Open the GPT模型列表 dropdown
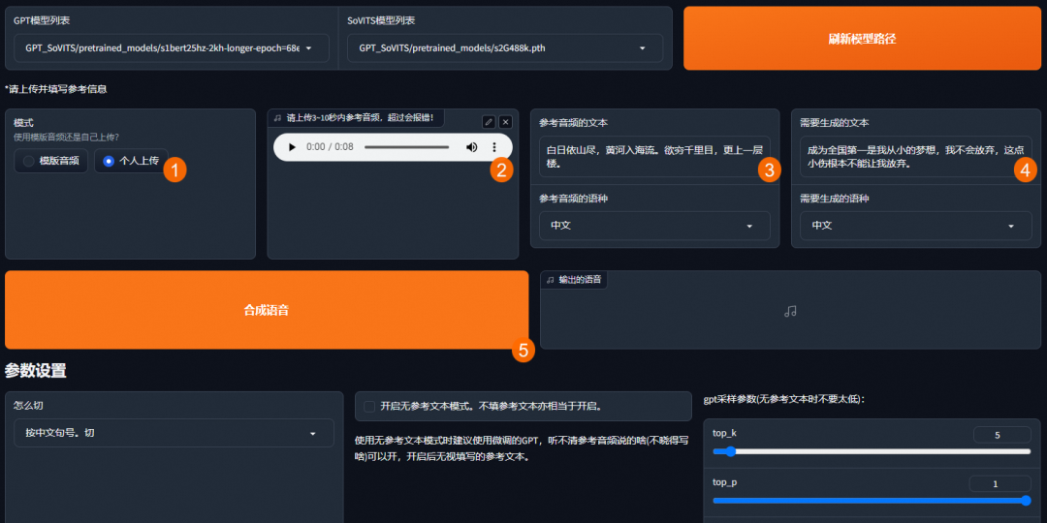Screen dimensions: 1047x523 (172, 48)
